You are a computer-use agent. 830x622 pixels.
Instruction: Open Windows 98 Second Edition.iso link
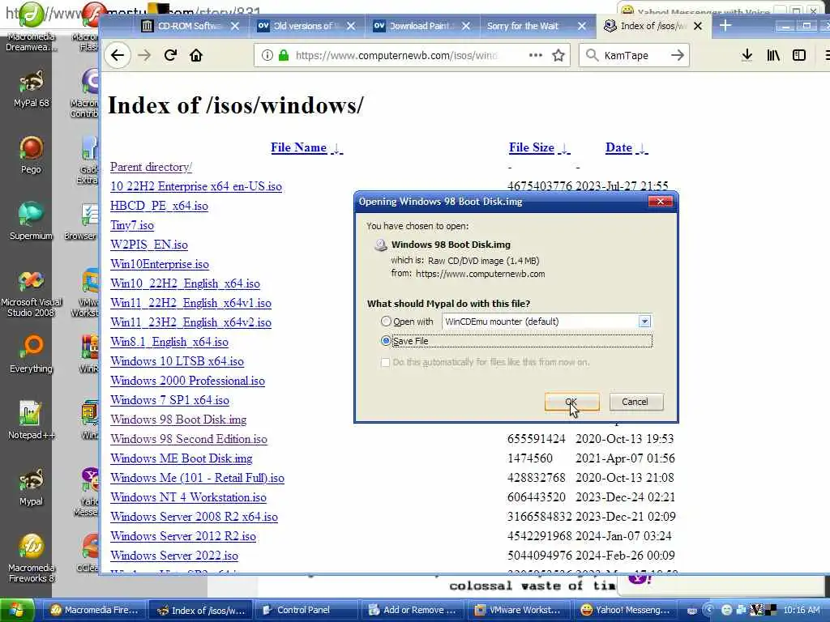[188, 439]
